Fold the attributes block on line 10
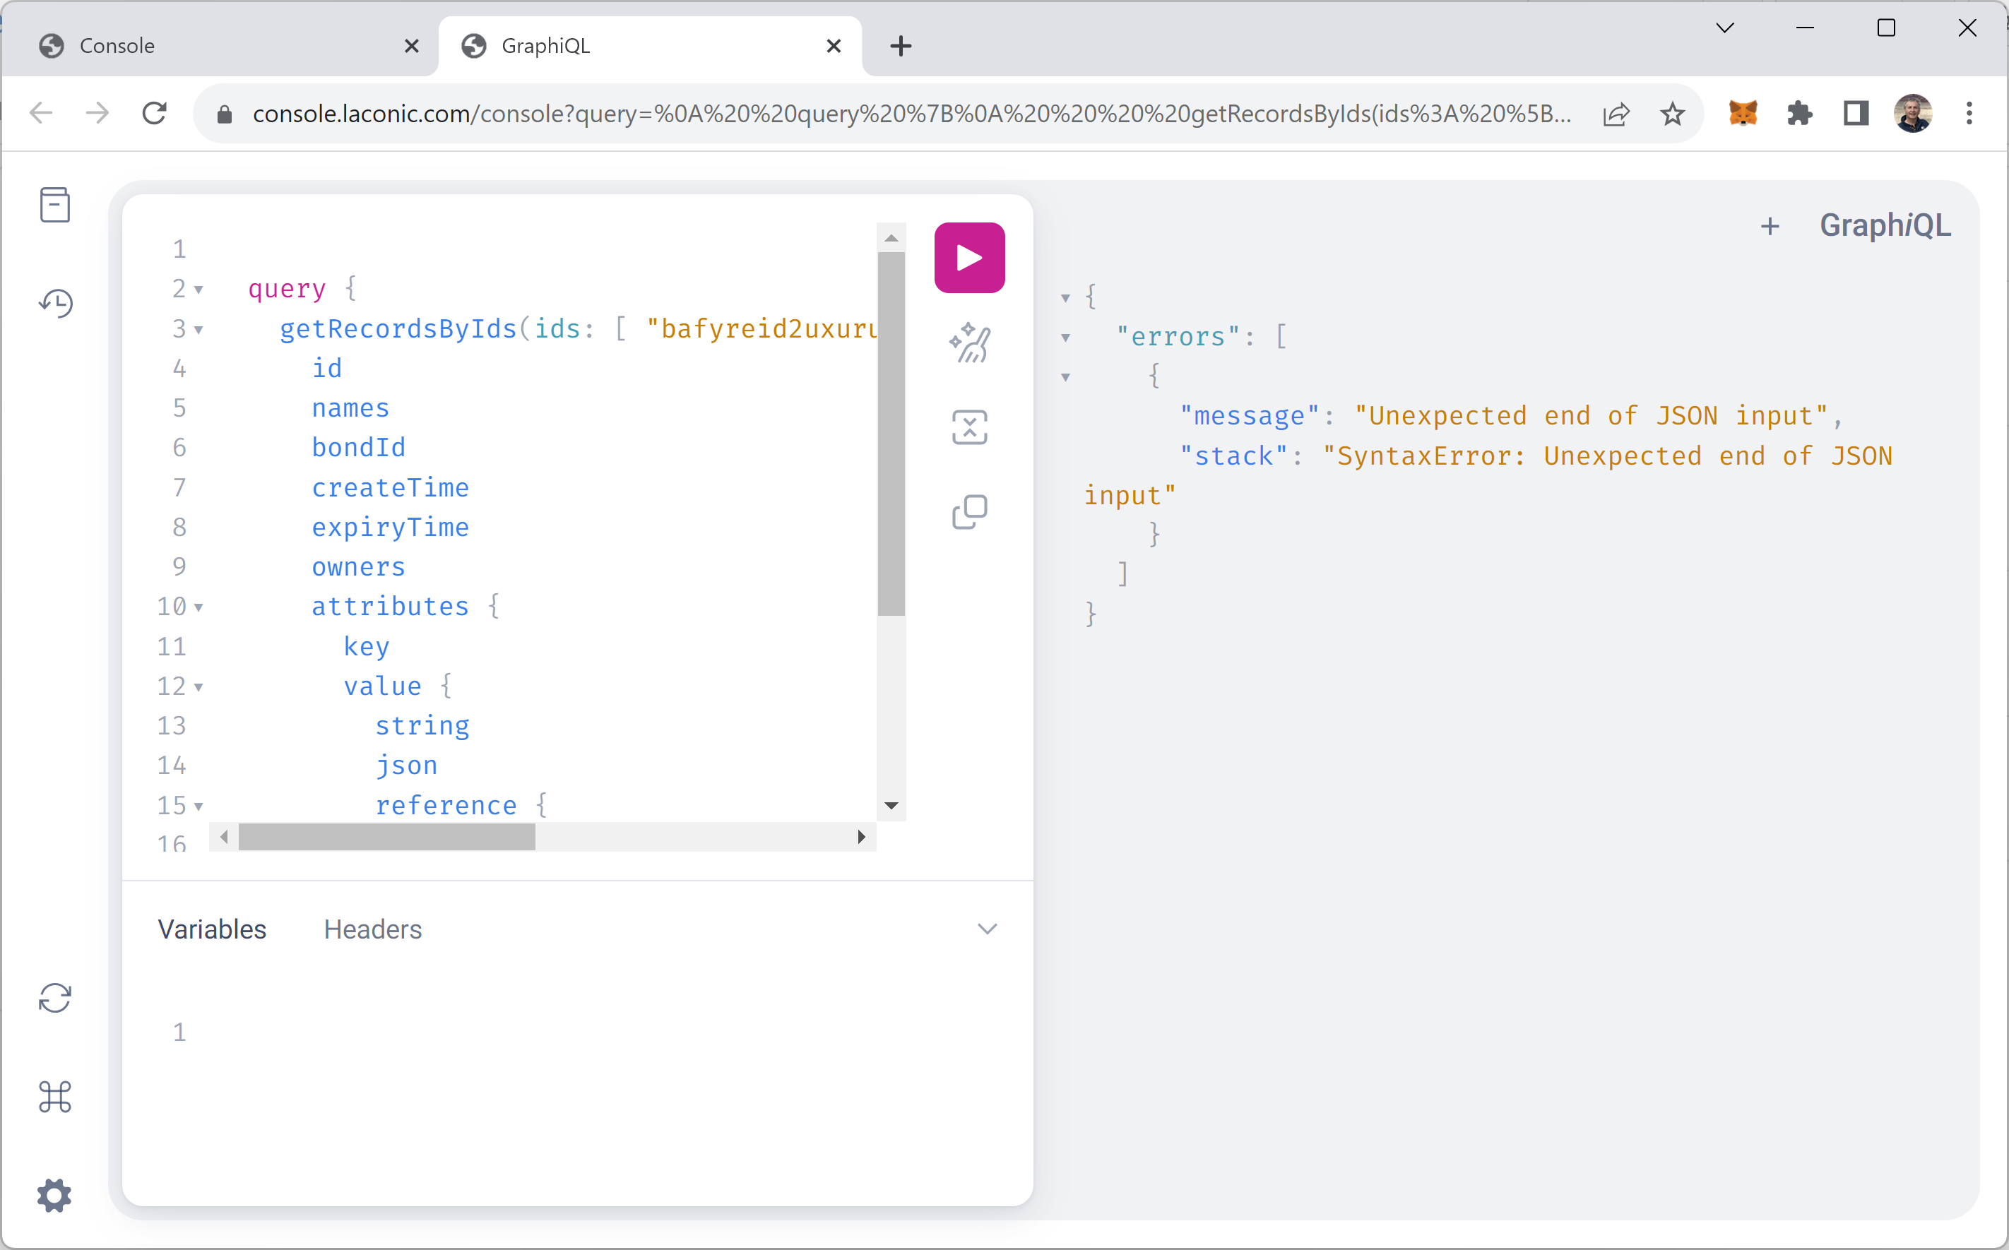The image size is (2009, 1250). (198, 607)
